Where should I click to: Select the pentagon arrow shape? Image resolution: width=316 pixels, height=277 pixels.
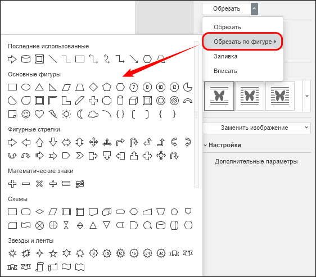(66, 156)
